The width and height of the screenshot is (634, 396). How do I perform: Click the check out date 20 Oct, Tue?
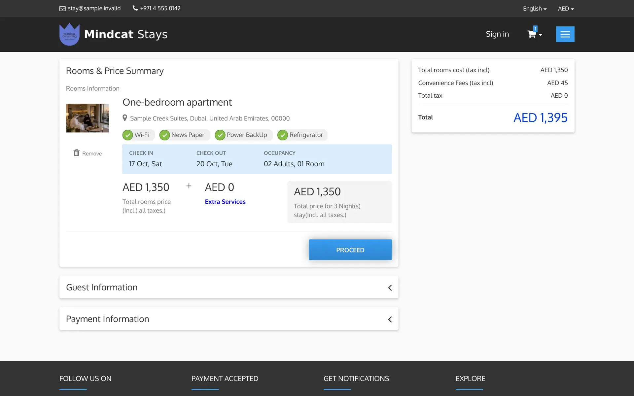(x=214, y=164)
